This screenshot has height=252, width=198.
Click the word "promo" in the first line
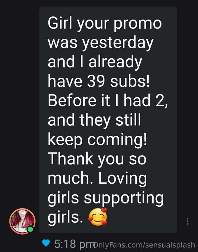(137, 24)
